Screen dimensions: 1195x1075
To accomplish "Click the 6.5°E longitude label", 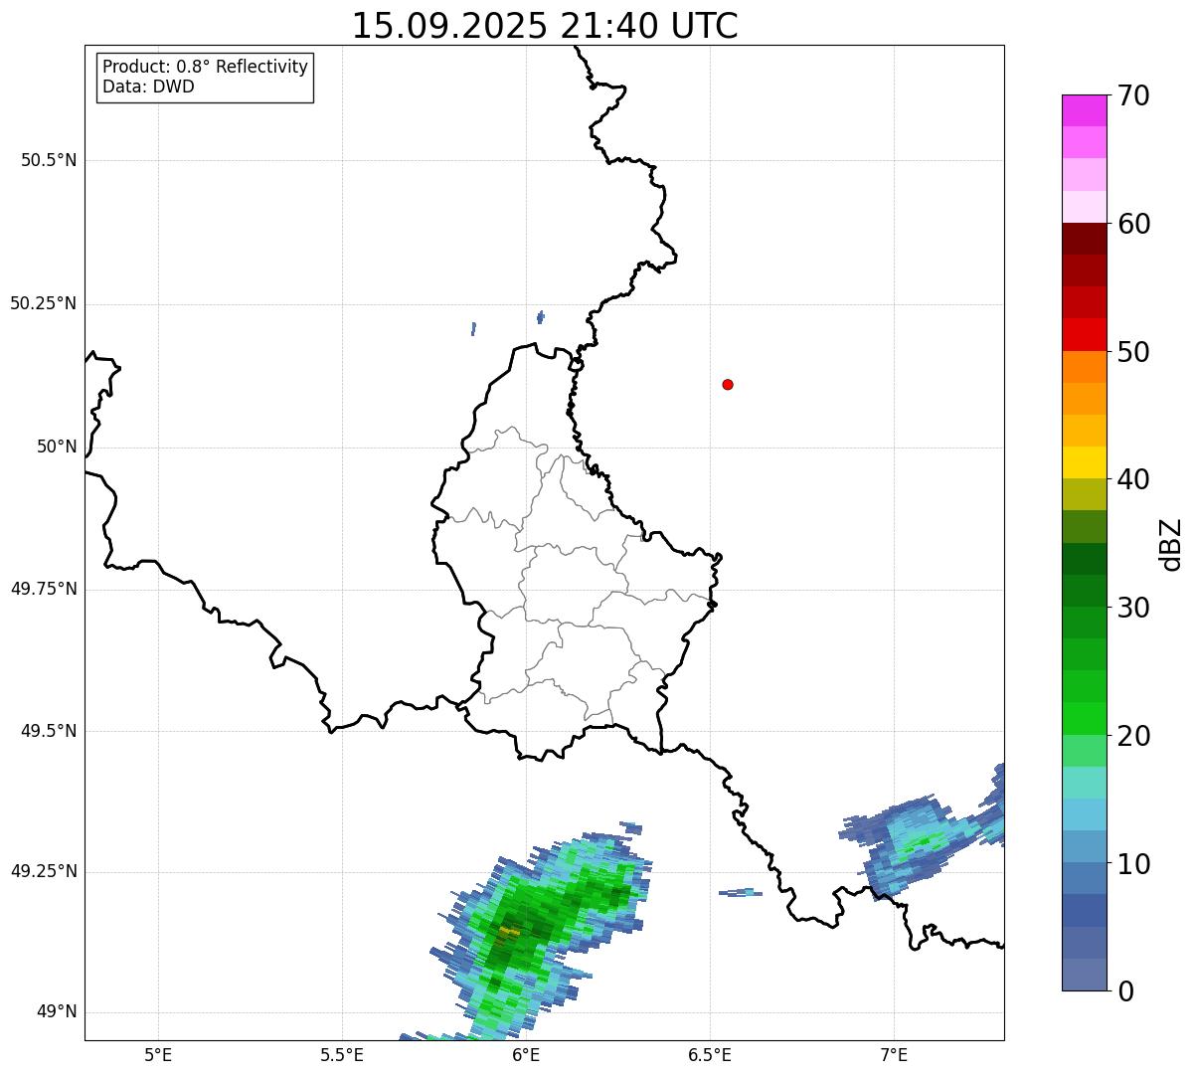I will click(x=710, y=1054).
